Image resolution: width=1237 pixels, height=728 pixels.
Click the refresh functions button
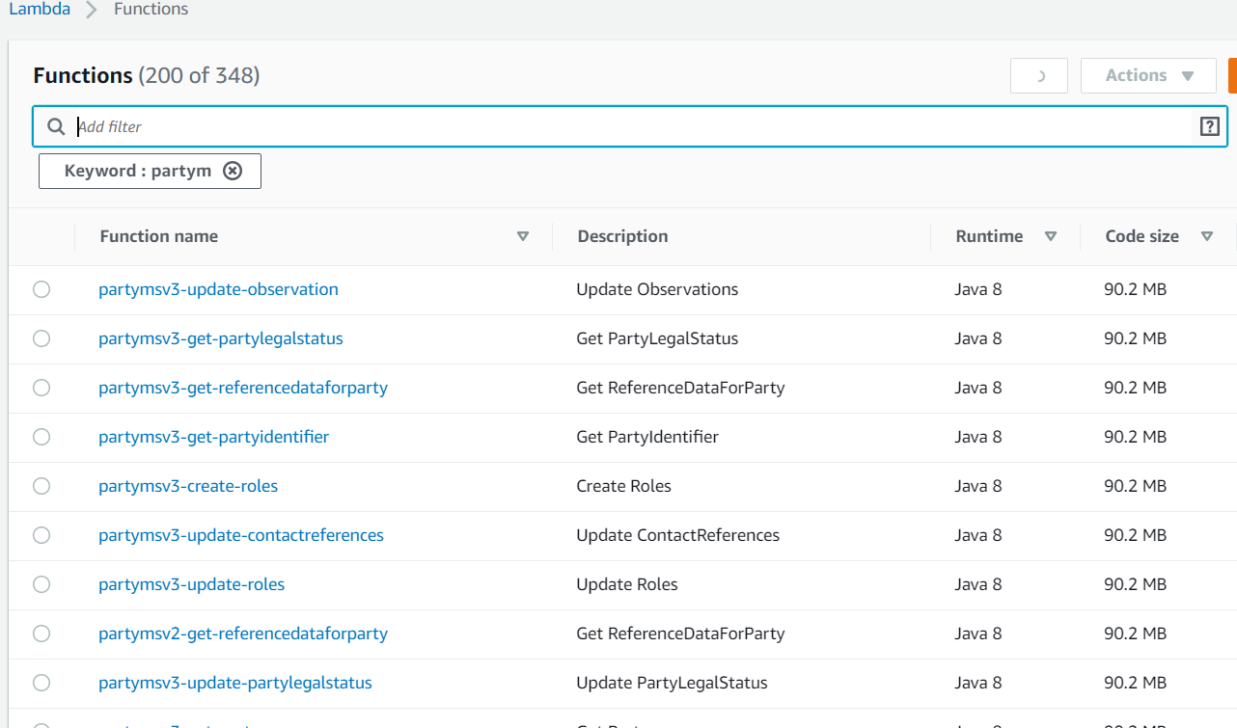click(1039, 76)
